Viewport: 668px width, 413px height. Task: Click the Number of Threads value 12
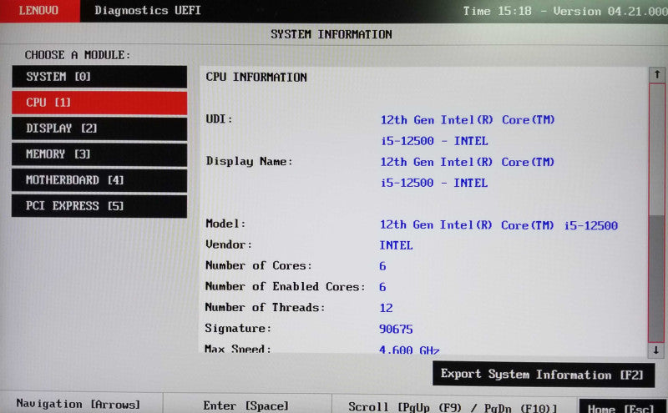click(x=386, y=307)
